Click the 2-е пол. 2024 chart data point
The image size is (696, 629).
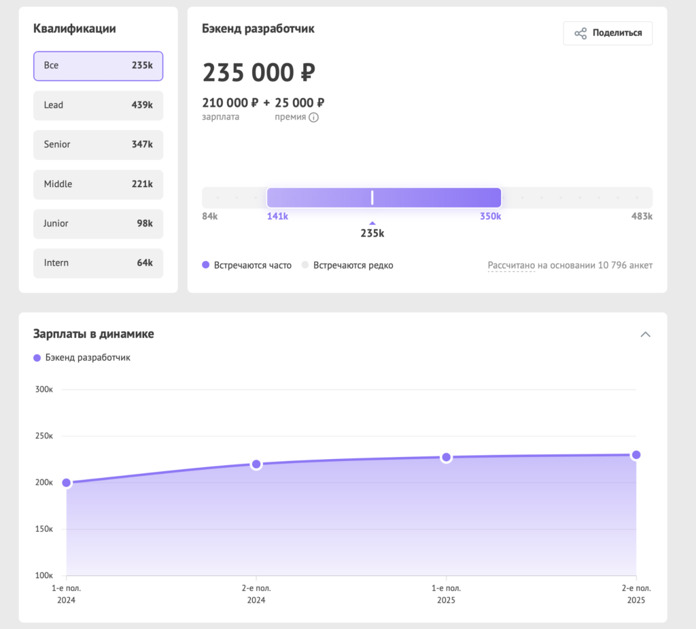[256, 464]
